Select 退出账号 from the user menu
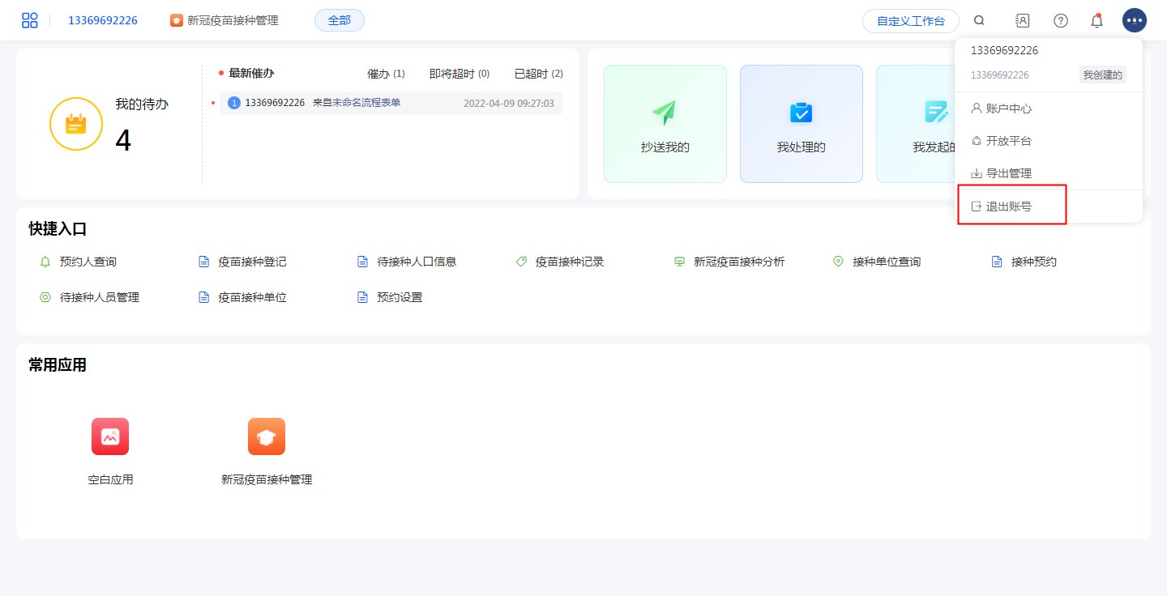The height and width of the screenshot is (596, 1167). coord(1008,206)
